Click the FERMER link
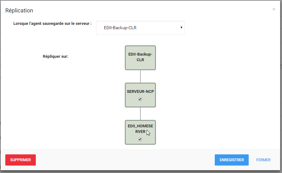This screenshot has height=173, width=282. (263, 160)
